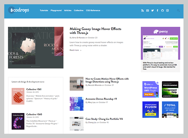Click the 'October 28, 2019' date
The image size is (188, 138).
(x=33, y=92)
